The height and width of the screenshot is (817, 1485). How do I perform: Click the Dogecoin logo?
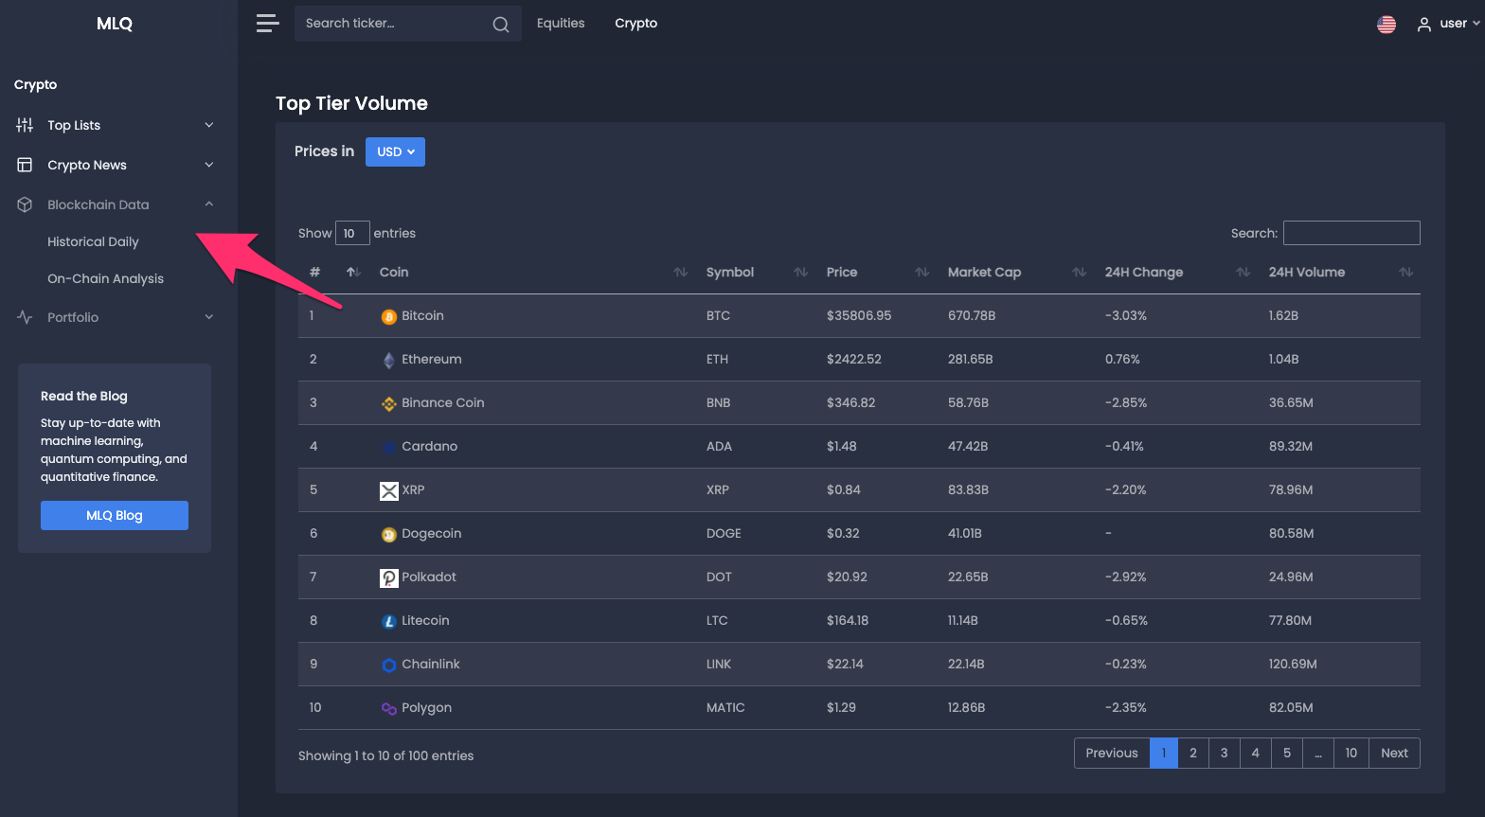click(388, 535)
